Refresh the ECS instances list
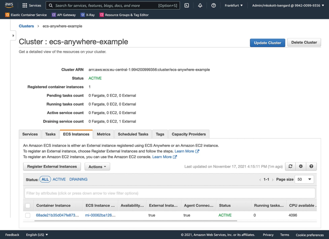This screenshot has height=239, width=329. (290, 166)
